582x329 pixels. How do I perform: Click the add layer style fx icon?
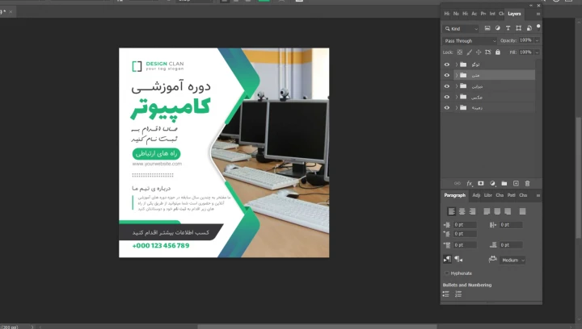(470, 184)
